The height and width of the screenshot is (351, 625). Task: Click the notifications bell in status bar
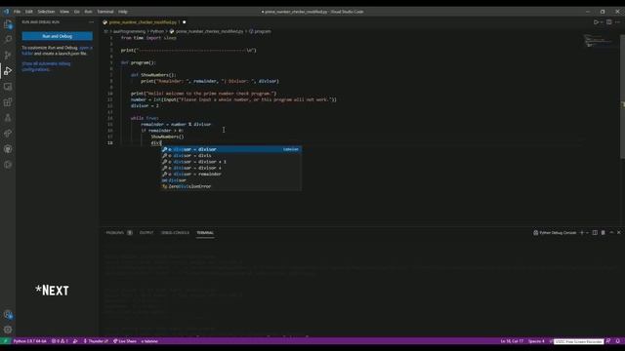(x=618, y=341)
